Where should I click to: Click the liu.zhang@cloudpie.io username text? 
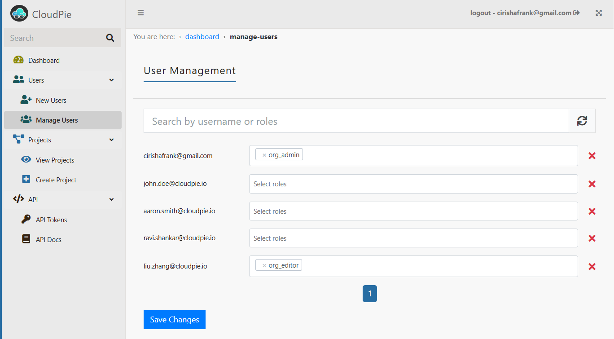pos(175,266)
